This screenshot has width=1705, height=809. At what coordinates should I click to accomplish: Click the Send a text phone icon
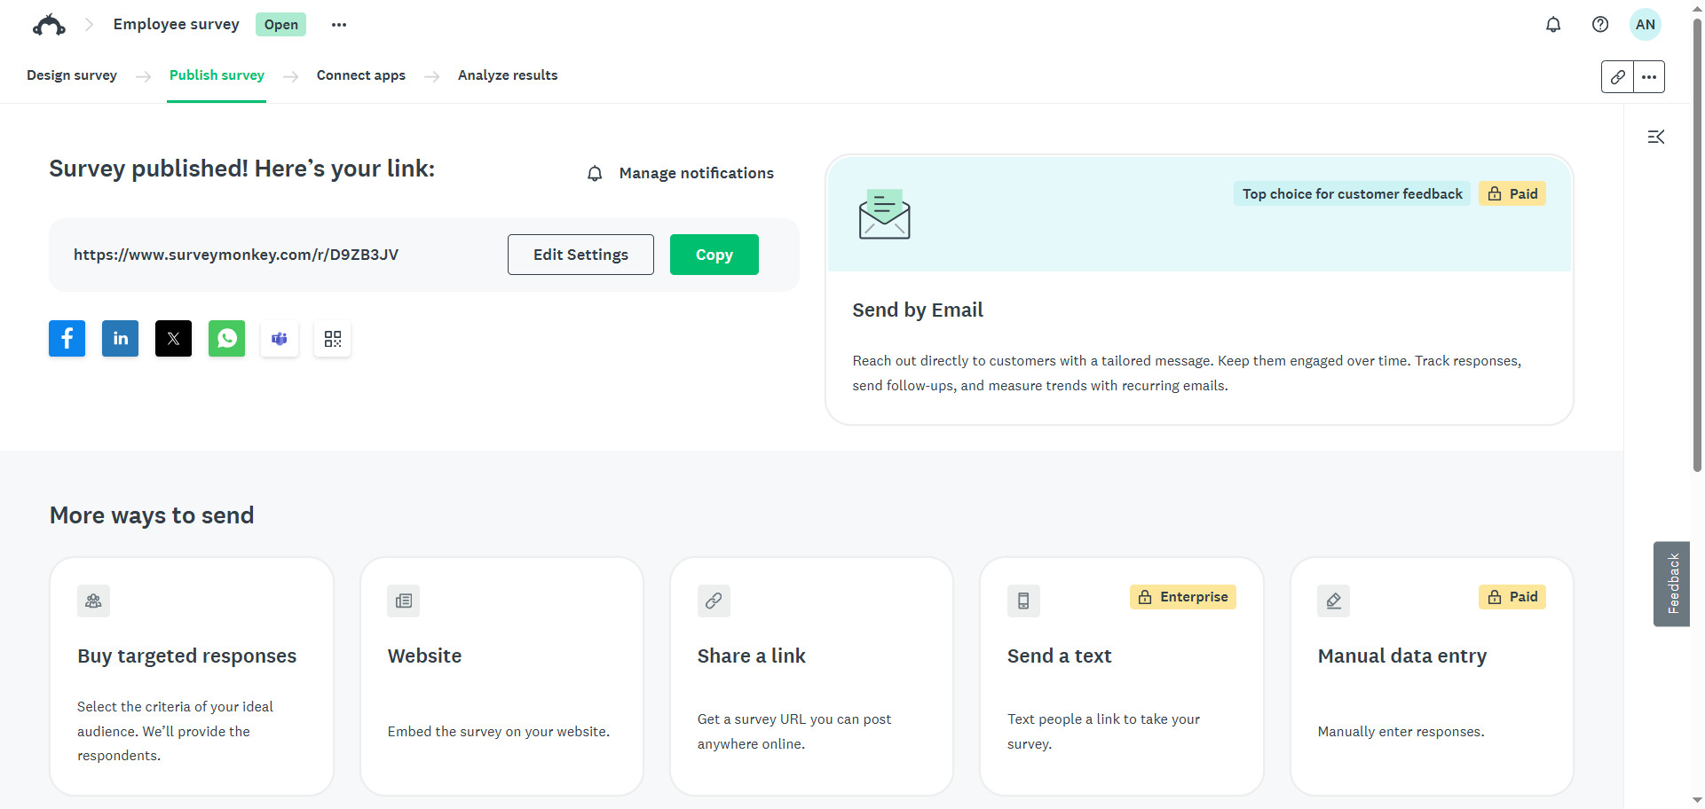click(1023, 601)
